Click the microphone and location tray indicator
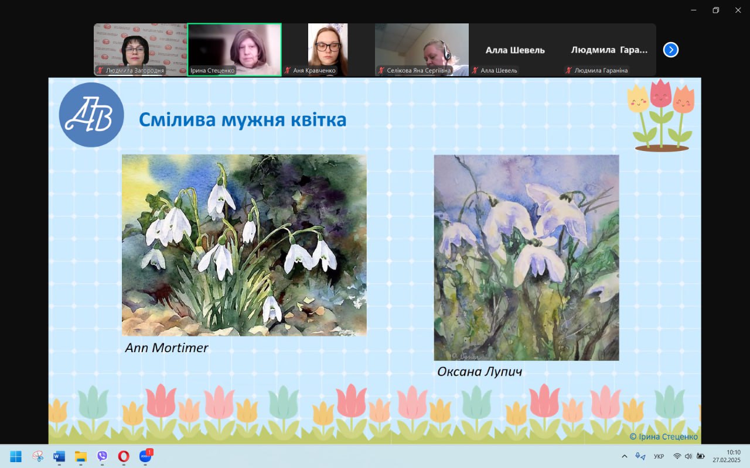Screen dimensions: 750x468 click(640, 456)
